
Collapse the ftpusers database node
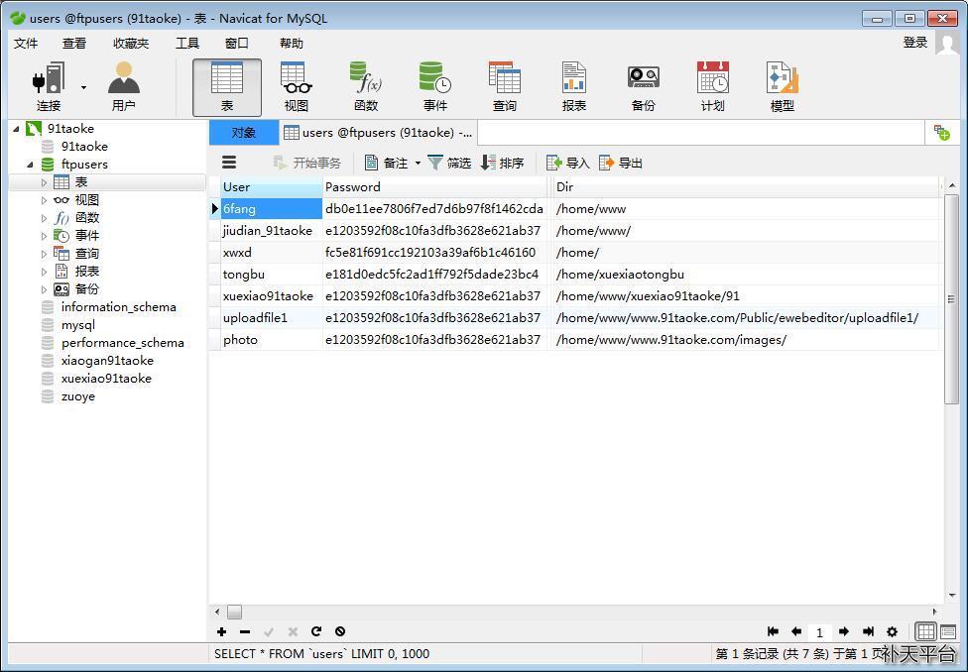coord(30,165)
